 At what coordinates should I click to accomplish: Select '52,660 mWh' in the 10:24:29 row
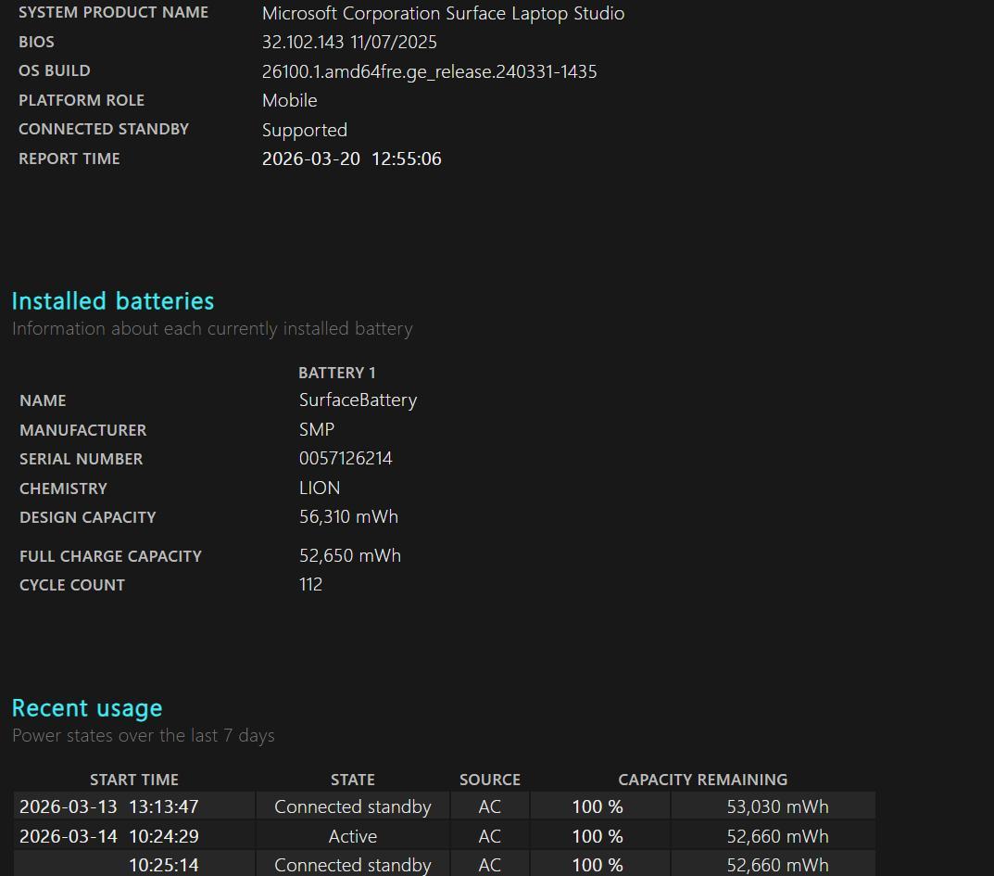[x=777, y=836]
